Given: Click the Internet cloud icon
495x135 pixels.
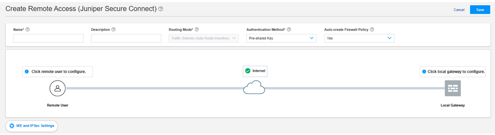Looking at the screenshot, I should point(254,87).
